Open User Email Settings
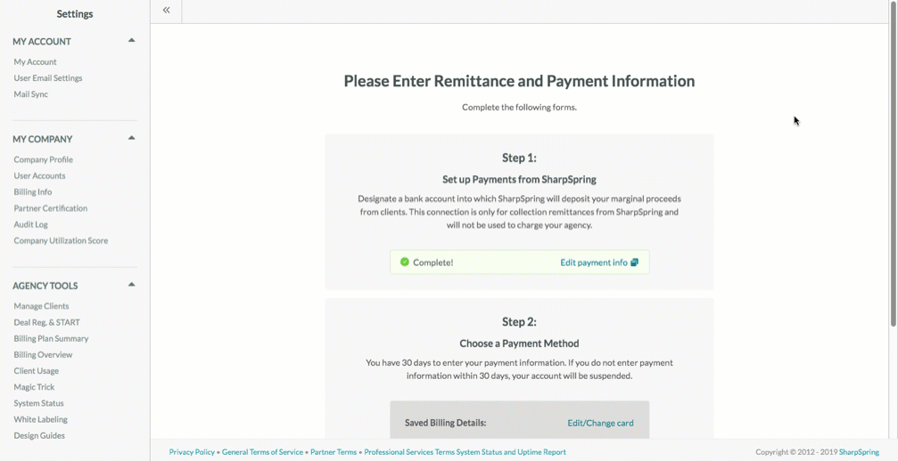Viewport: 898px width, 461px height. [x=48, y=77]
